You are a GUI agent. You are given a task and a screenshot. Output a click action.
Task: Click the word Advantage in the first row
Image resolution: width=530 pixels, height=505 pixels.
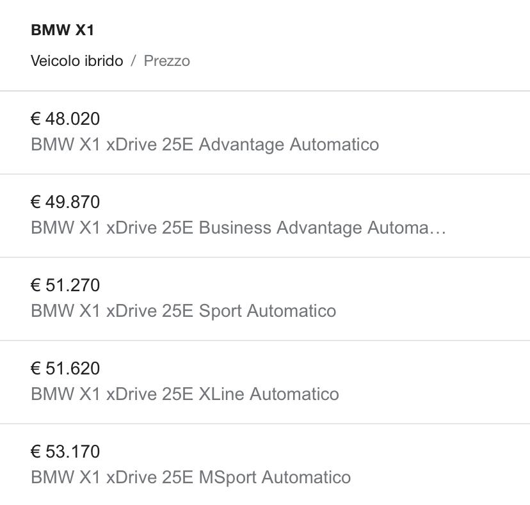click(241, 145)
